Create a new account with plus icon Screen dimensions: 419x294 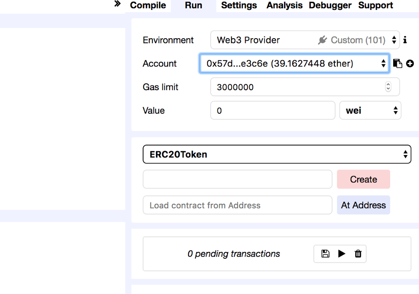[x=410, y=64]
